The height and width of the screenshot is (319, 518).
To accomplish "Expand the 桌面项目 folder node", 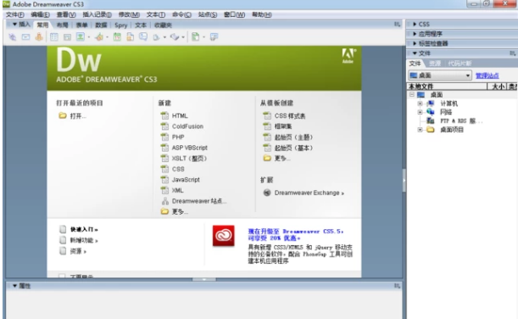I will 420,130.
